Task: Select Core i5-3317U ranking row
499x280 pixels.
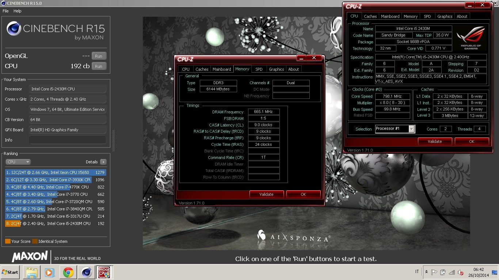Action: 56,216
